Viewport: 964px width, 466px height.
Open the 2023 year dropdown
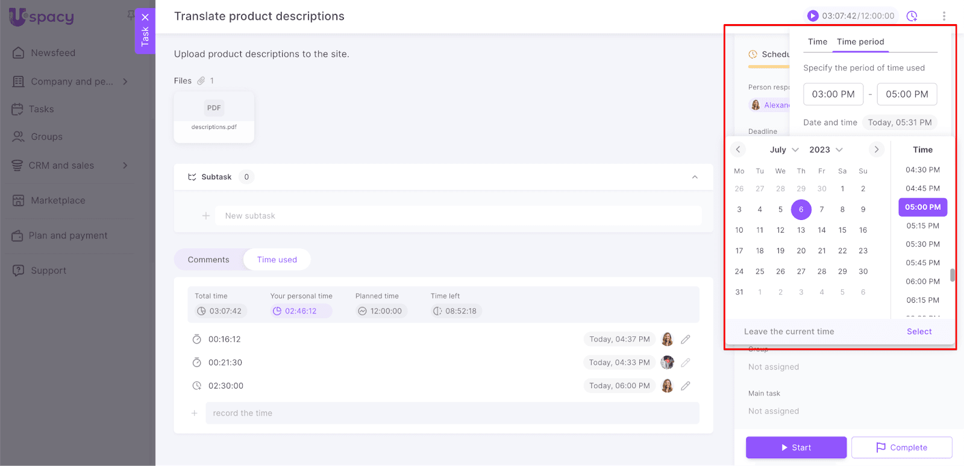[x=825, y=150]
